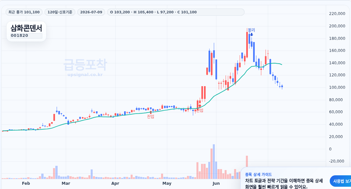Open the 2026-07-09 date chip
The image size is (351, 189).
pyautogui.click(x=91, y=12)
